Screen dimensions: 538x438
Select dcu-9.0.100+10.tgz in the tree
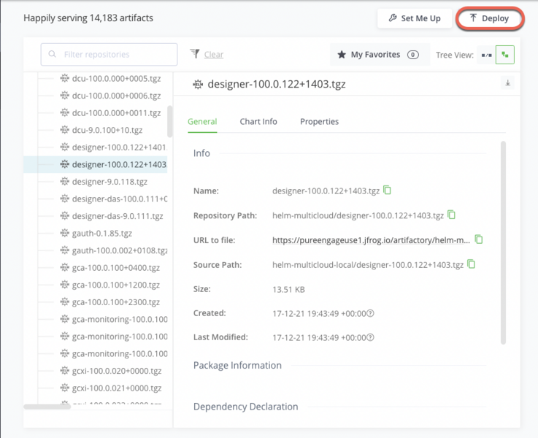coord(107,130)
